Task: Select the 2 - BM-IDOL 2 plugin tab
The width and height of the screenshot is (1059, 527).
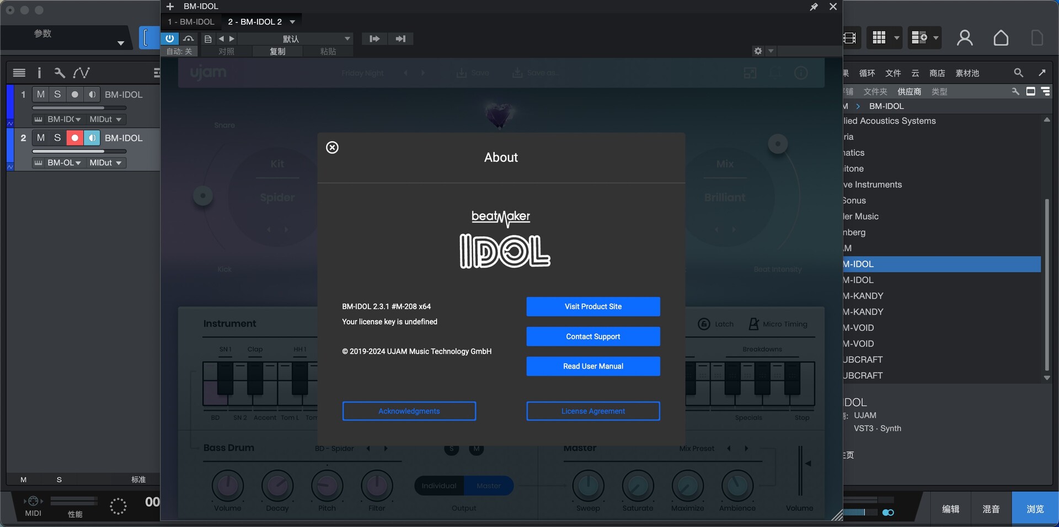Action: [255, 22]
